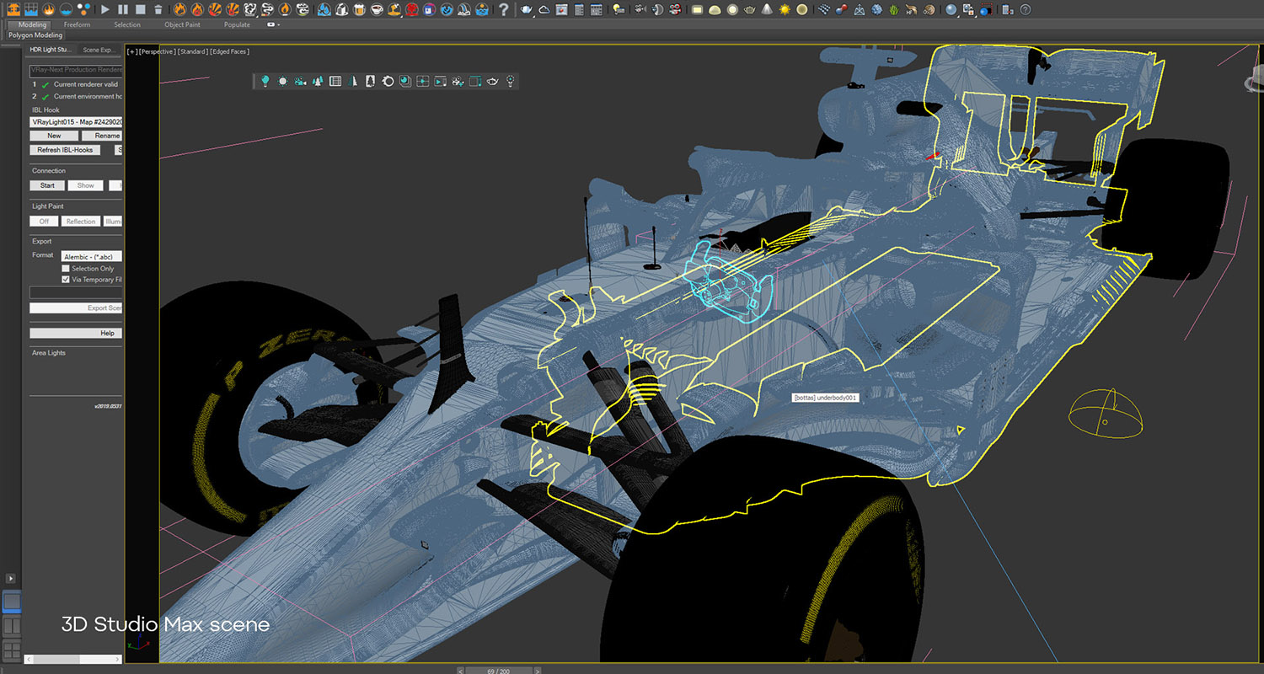Uncheck the Via Temporary File checkbox
This screenshot has width=1264, height=674.
click(x=66, y=279)
